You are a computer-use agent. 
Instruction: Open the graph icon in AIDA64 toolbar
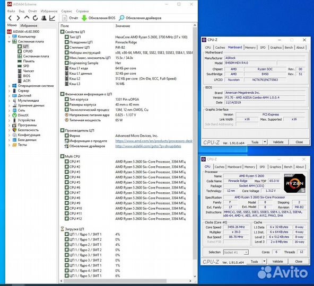(x=53, y=18)
